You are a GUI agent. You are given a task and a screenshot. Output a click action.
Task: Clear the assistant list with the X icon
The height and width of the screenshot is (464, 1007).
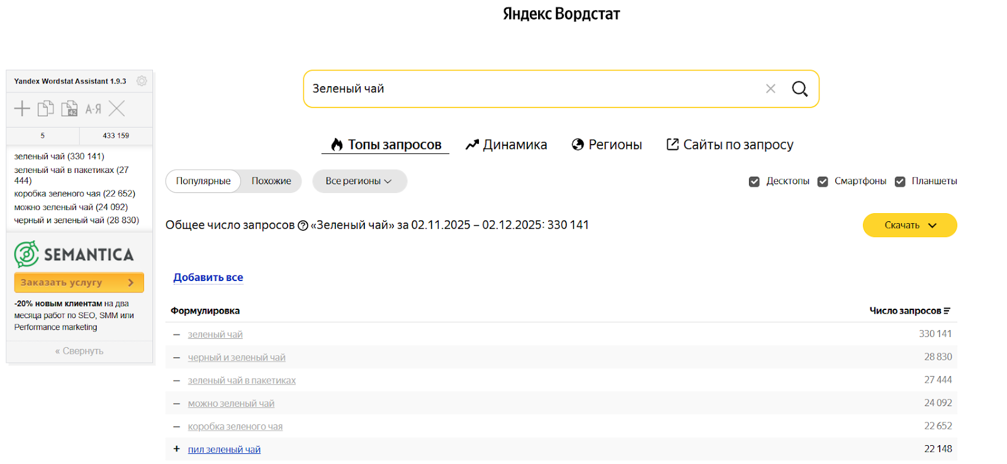tap(117, 109)
